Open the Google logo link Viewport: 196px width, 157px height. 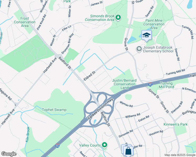[x=9, y=154]
